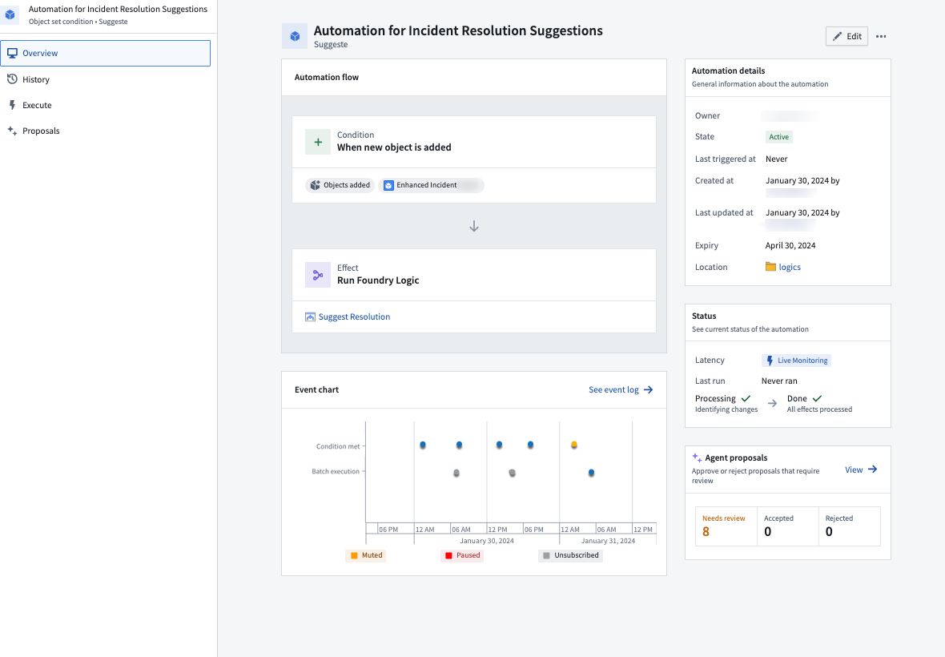The image size is (945, 657).
Task: Click the first blue Condition met dot
Action: pyautogui.click(x=423, y=445)
